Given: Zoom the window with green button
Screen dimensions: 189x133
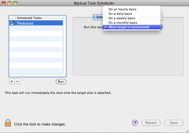Looking at the screenshot, I should click(15, 3).
